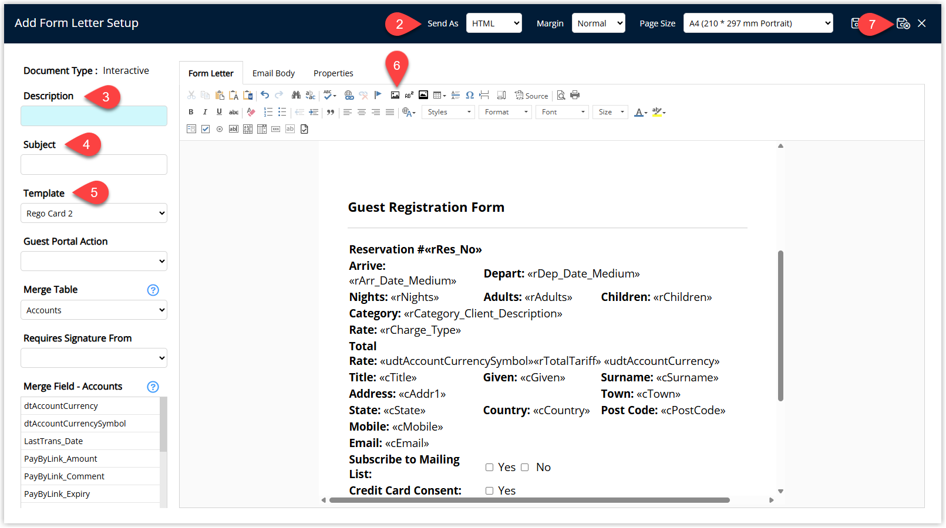Open the Send As dropdown
The width and height of the screenshot is (946, 528).
click(x=494, y=23)
